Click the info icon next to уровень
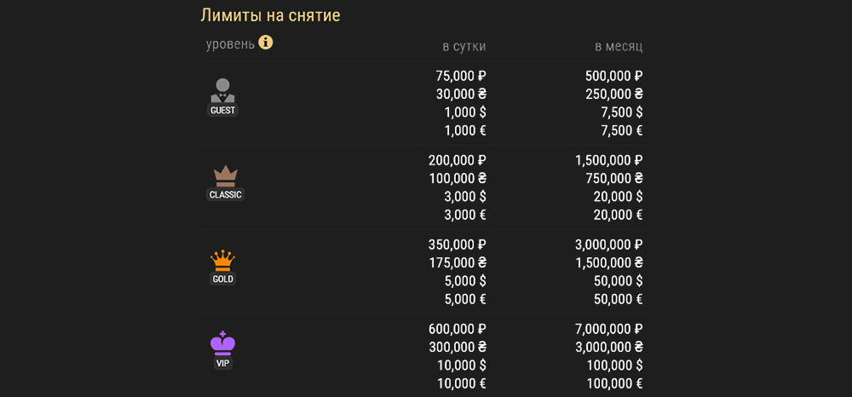This screenshot has height=397, width=852. (x=266, y=42)
